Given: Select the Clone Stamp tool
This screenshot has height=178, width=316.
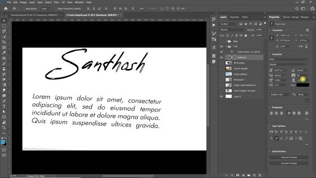Looking at the screenshot, I should 4,69.
